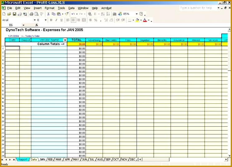
Task: Click the Copy icon
Action: (54, 14)
